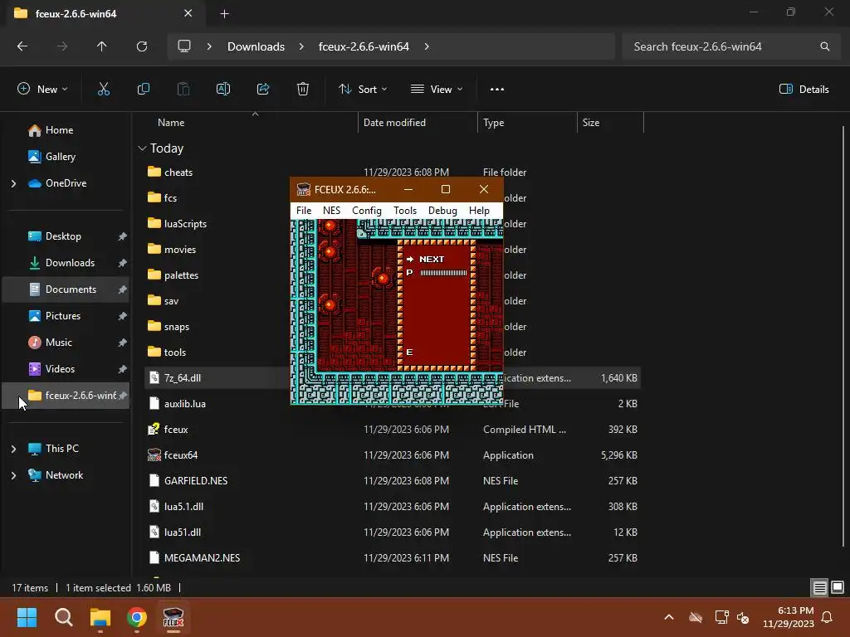
Task: Show hidden tray icons chevron
Action: click(x=669, y=617)
